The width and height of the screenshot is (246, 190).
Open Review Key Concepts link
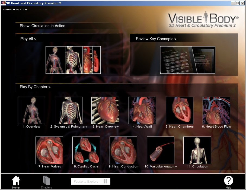[156, 39]
